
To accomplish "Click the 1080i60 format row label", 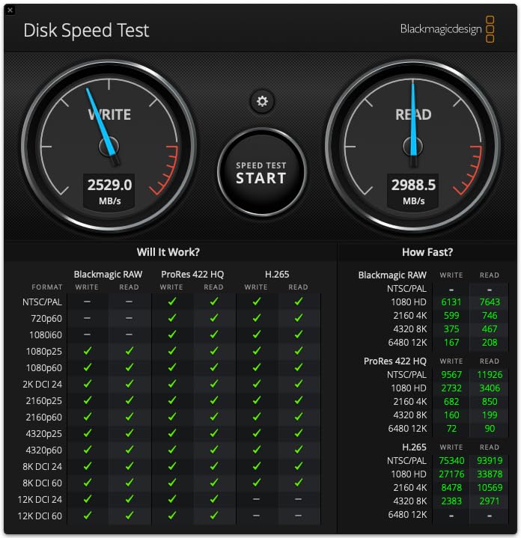I will [46, 335].
